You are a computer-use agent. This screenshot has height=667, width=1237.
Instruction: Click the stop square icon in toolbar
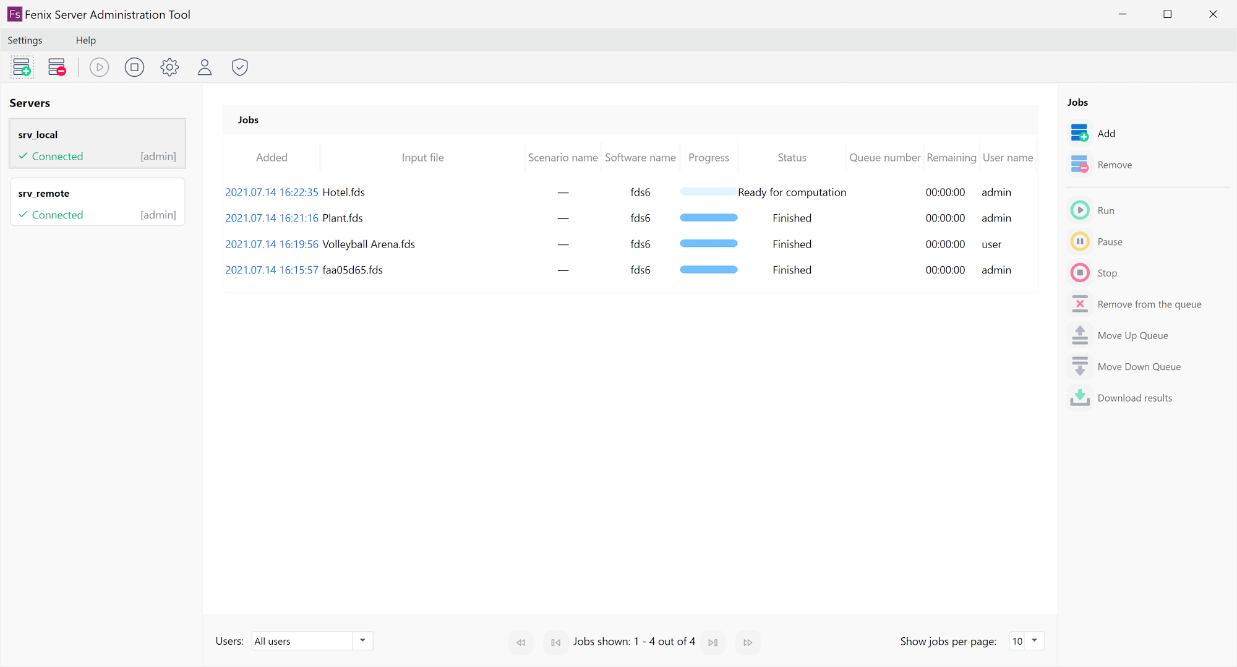(134, 67)
